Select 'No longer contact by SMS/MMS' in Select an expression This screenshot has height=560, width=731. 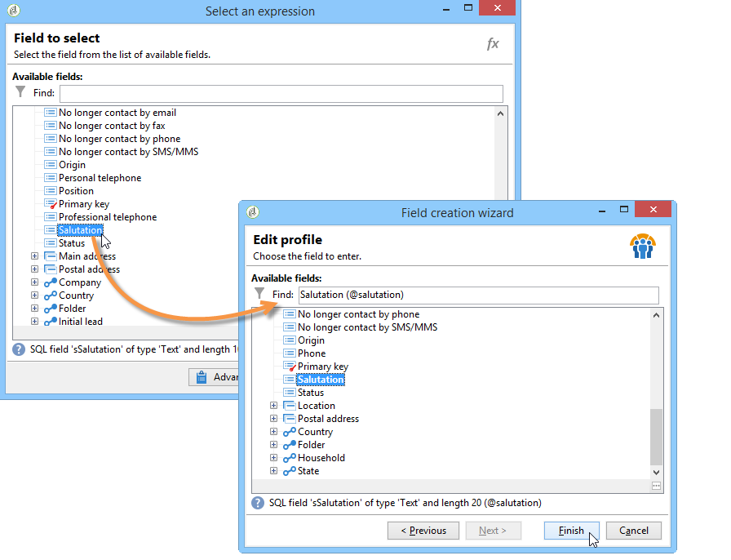pos(129,152)
